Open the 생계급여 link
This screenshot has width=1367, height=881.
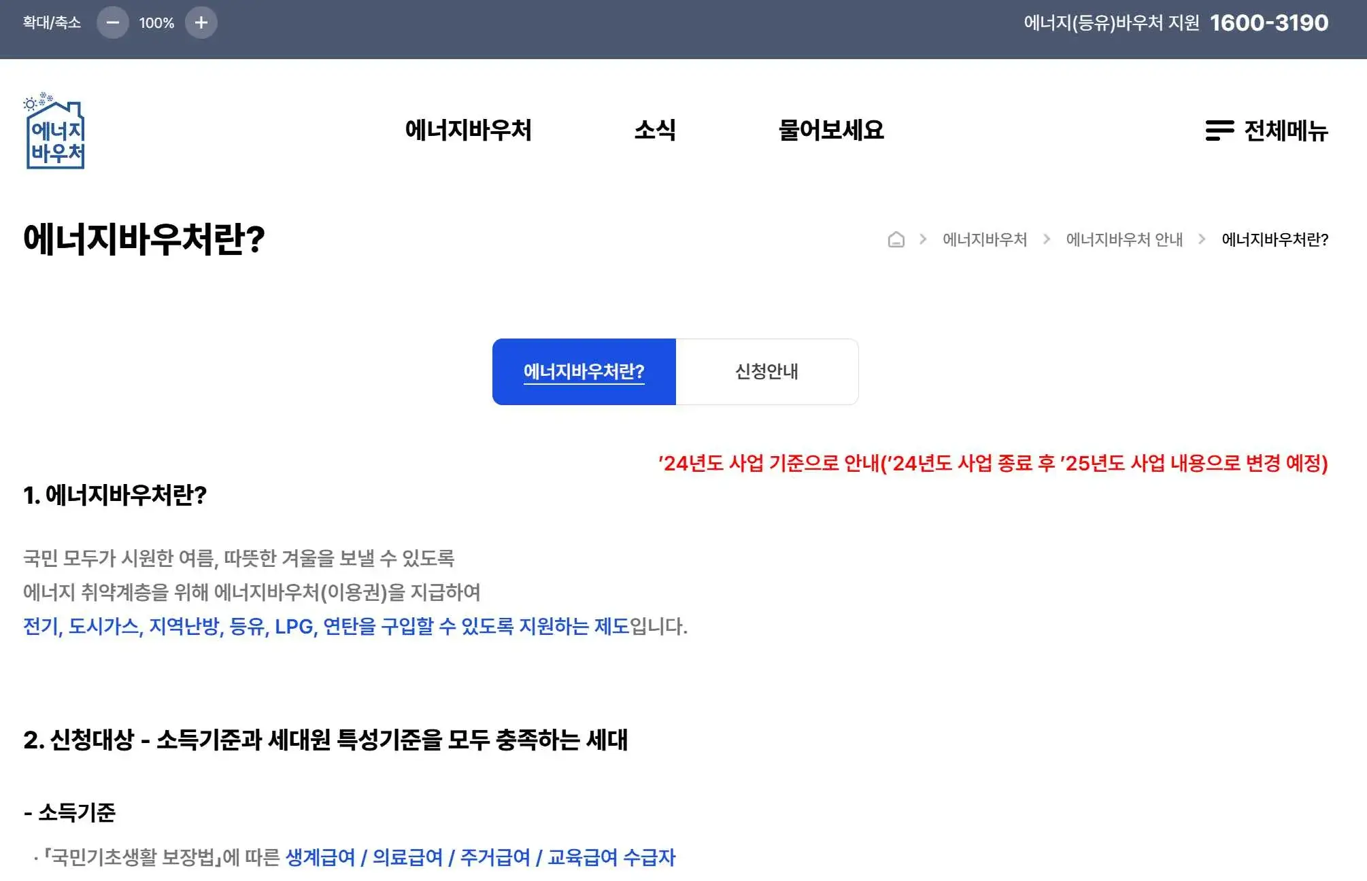[x=322, y=858]
